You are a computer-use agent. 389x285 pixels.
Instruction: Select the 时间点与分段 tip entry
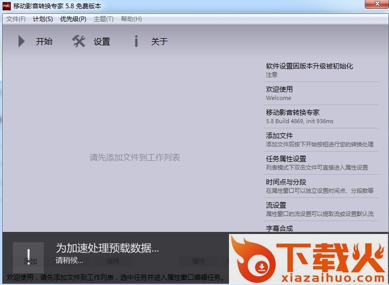pyautogui.click(x=321, y=186)
